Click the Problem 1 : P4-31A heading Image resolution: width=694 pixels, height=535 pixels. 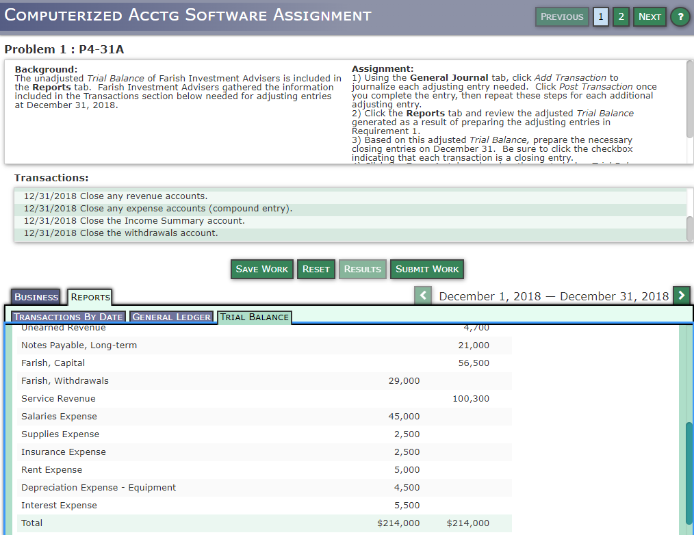(64, 49)
